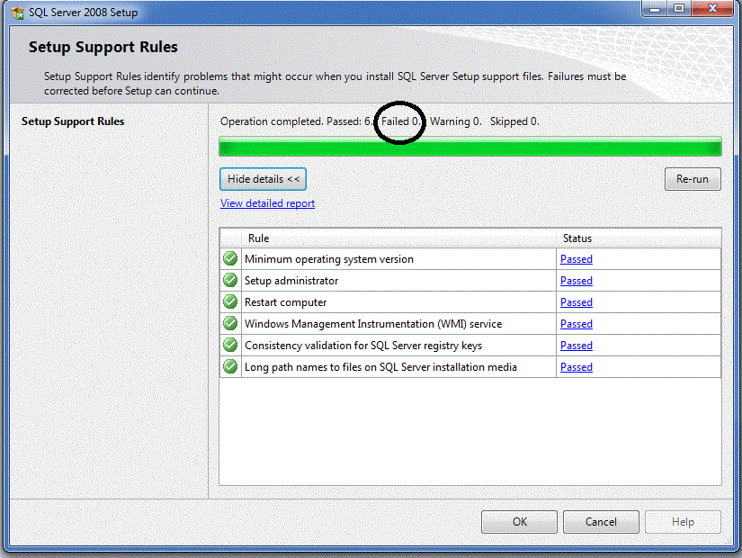Screen dimensions: 742x558
Task: Re-run the setup support rules
Action: (693, 179)
